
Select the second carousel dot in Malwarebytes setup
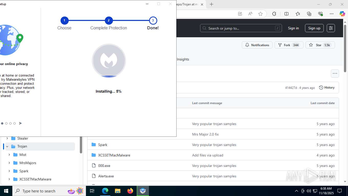point(6,123)
